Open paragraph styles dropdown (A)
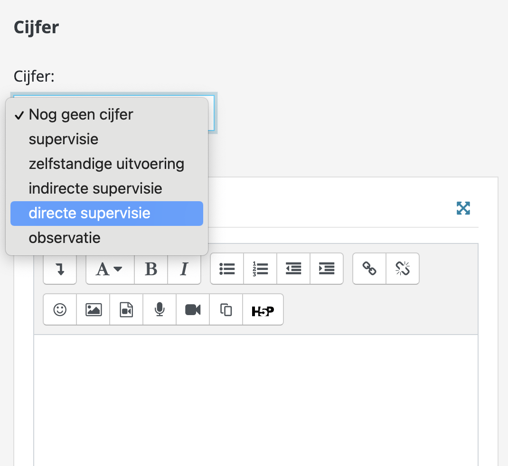 pos(110,269)
